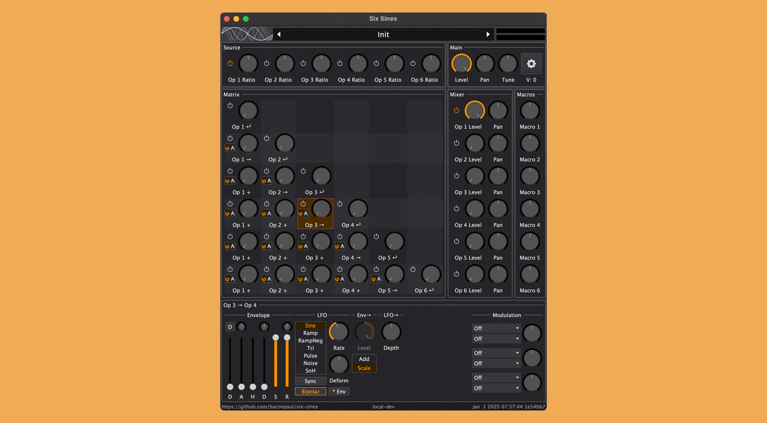Toggle power icon for Op 2 feedback knob
The image size is (767, 423).
click(266, 138)
